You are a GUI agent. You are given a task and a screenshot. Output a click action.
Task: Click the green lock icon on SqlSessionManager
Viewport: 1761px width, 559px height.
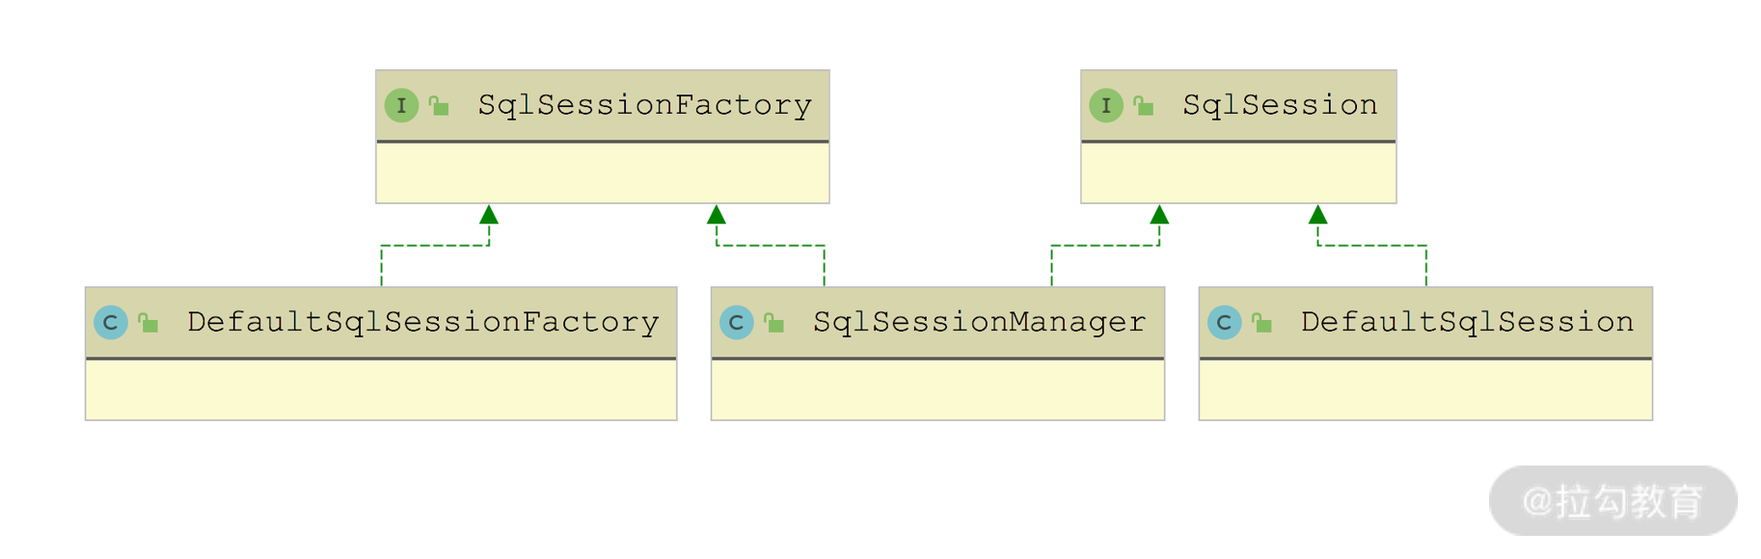773,322
